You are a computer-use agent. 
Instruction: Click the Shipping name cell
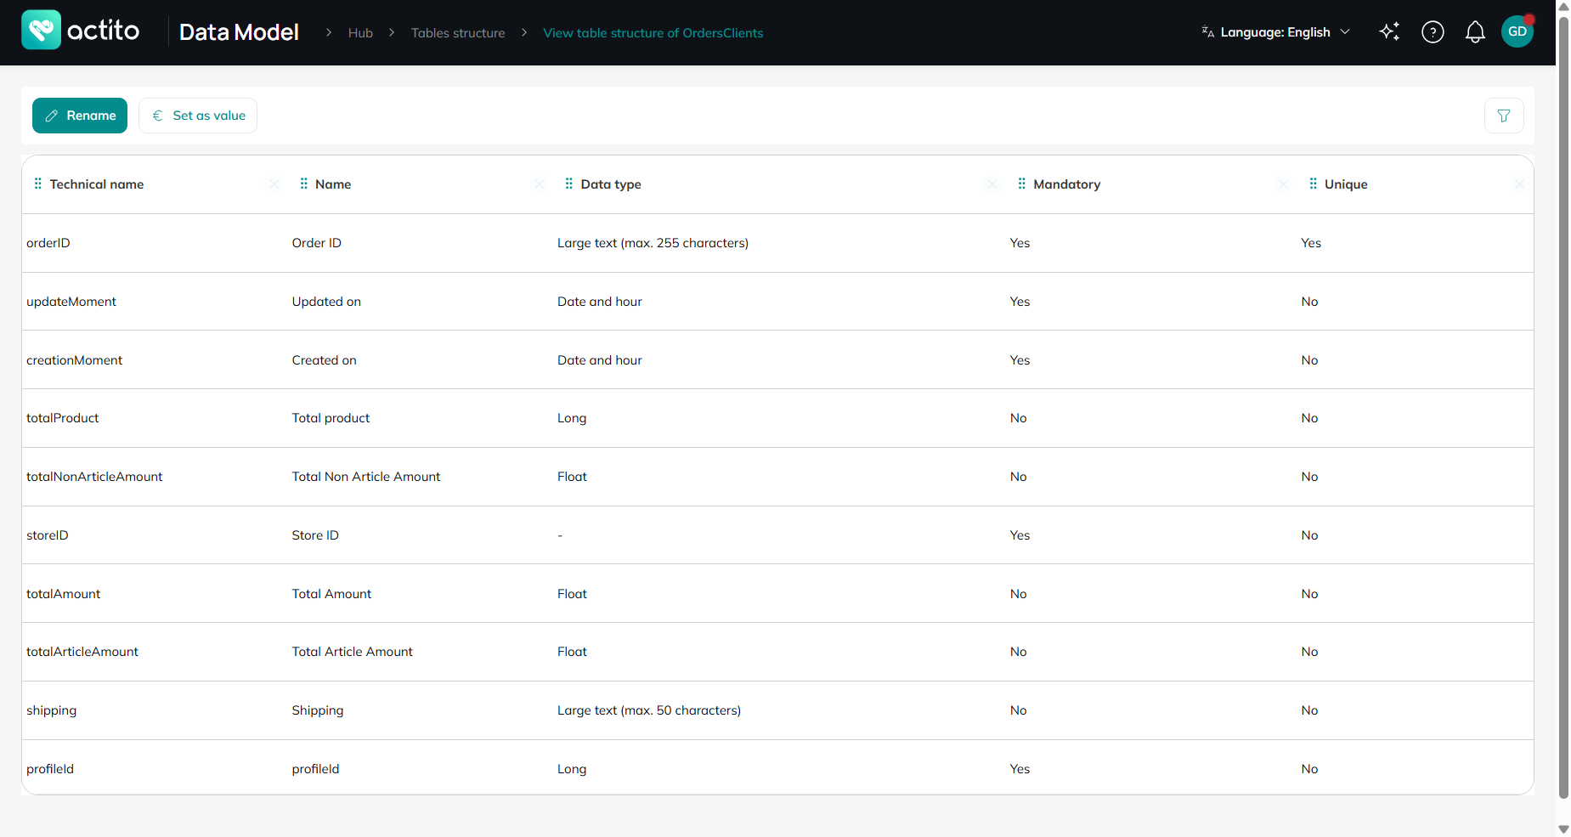click(x=318, y=710)
